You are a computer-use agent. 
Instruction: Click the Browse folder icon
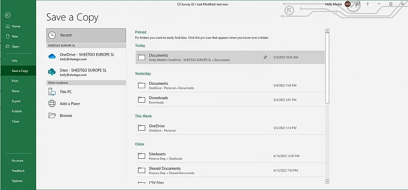[x=52, y=116]
